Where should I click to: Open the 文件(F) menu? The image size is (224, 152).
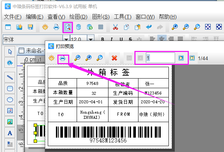click(13, 17)
